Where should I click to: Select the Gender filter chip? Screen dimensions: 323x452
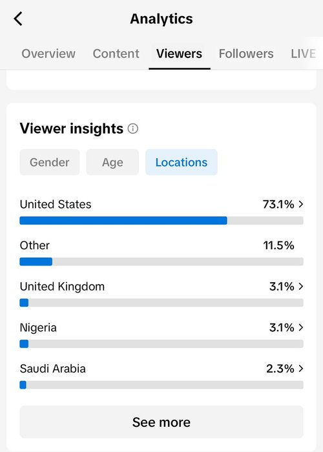click(x=50, y=162)
